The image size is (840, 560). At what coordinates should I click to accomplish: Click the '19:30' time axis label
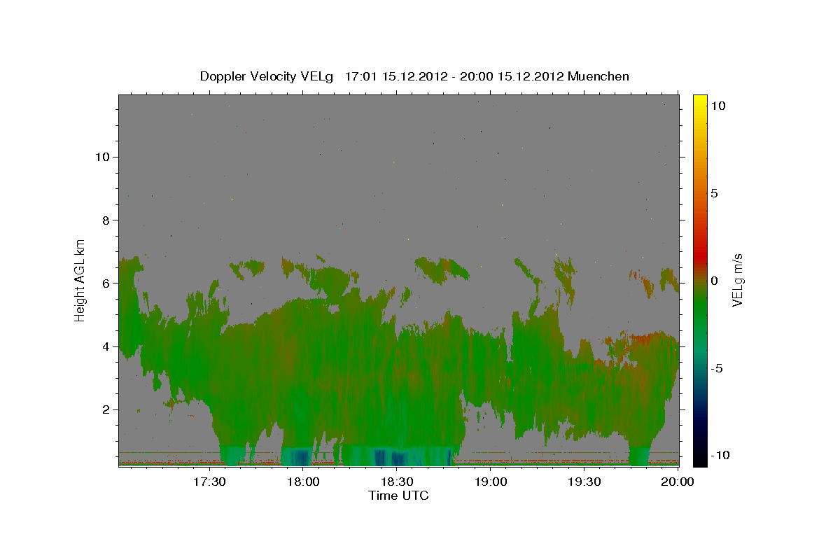point(584,482)
